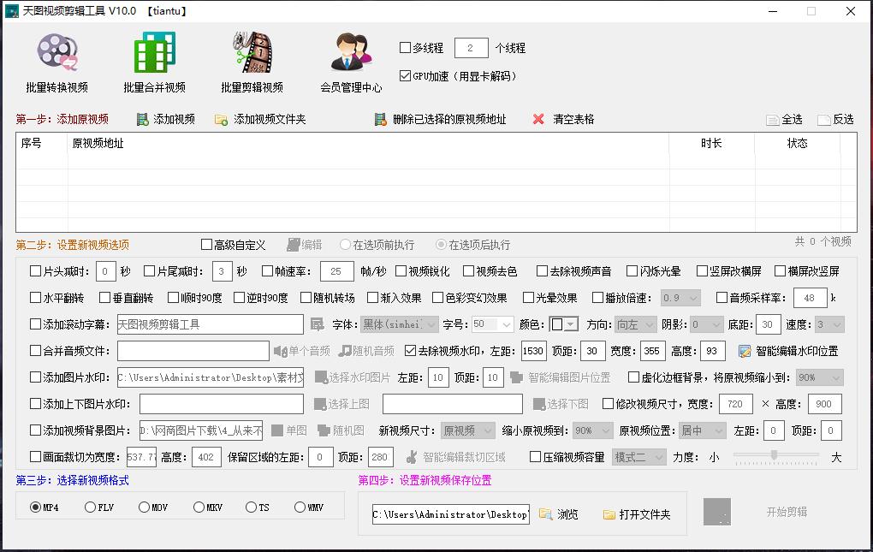This screenshot has width=873, height=552.
Task: Tick the 片头减时 checkbox
Action: click(x=36, y=271)
